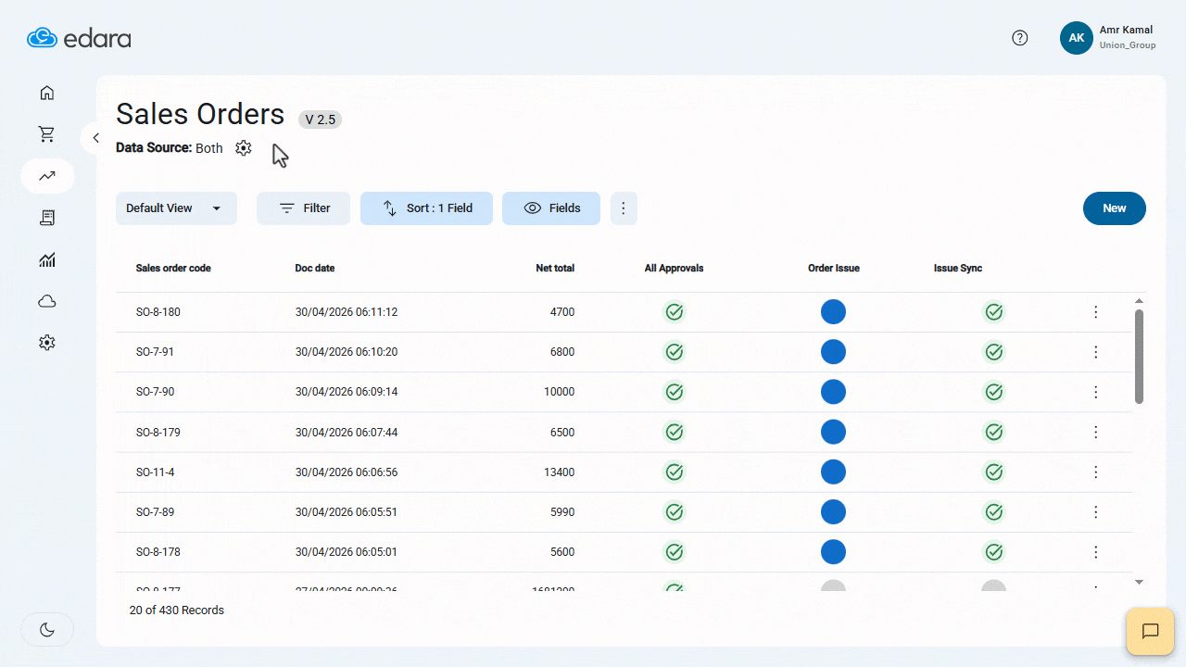The height and width of the screenshot is (667, 1186).
Task: Open the Sort : 1 Field button
Action: pyautogui.click(x=426, y=208)
